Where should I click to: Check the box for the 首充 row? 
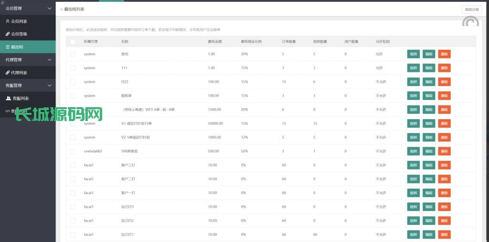[73, 54]
